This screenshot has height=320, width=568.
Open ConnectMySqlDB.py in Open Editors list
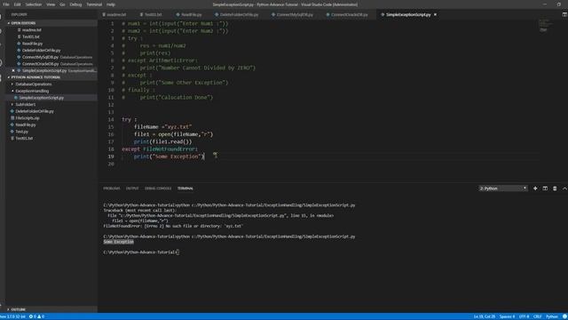[x=40, y=57]
